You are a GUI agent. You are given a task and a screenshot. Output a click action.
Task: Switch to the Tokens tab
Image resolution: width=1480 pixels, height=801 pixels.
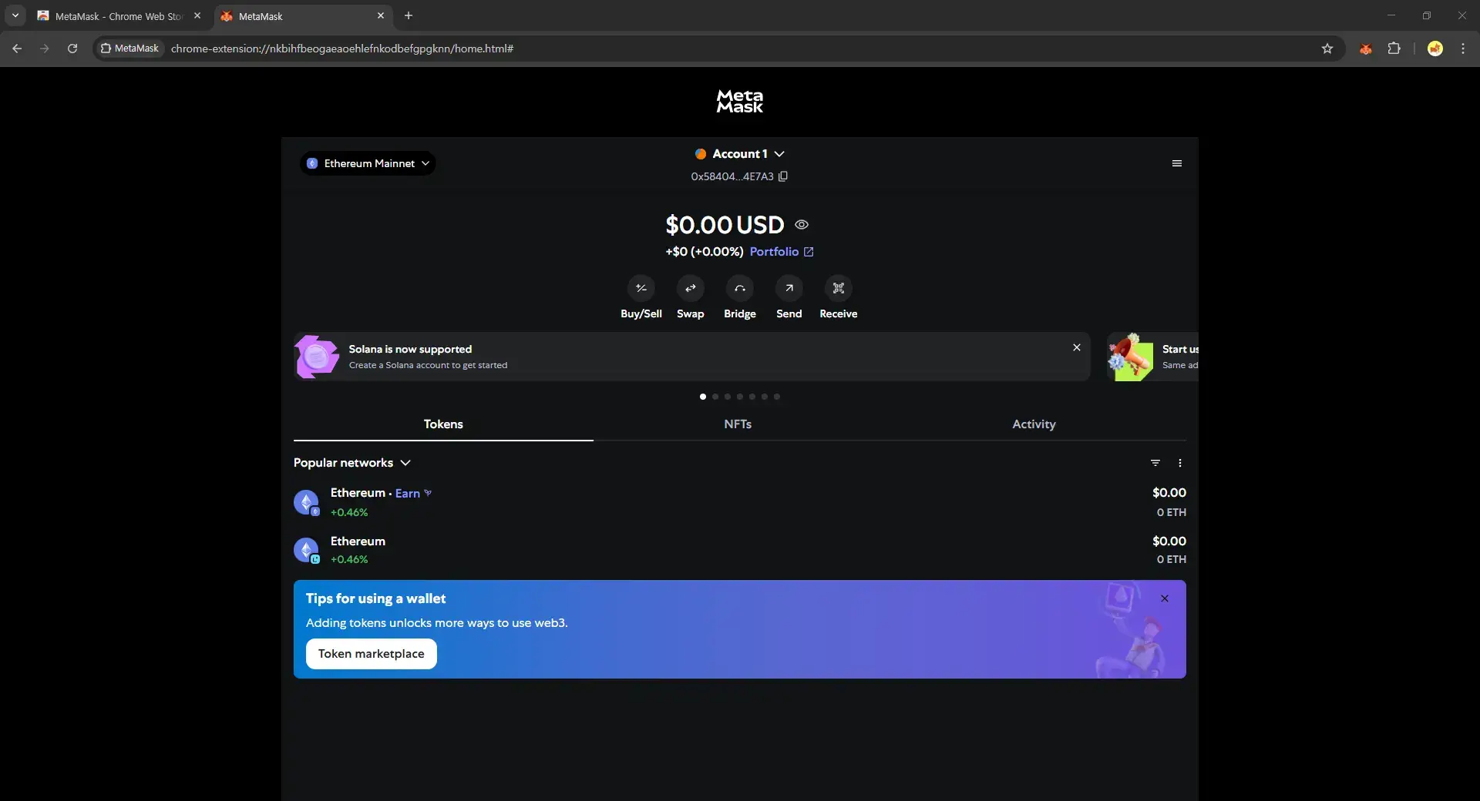tap(443, 424)
